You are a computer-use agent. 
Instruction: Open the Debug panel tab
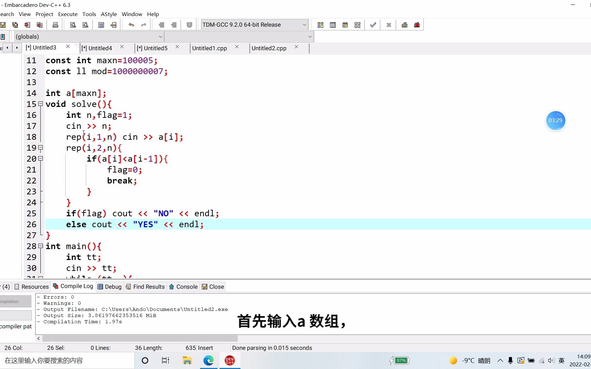pyautogui.click(x=109, y=287)
